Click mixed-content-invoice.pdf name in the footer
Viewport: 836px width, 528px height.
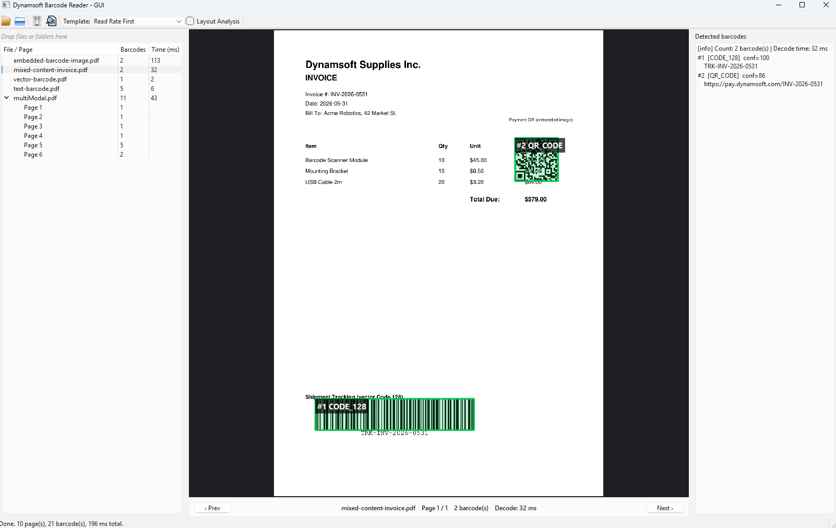(378, 508)
